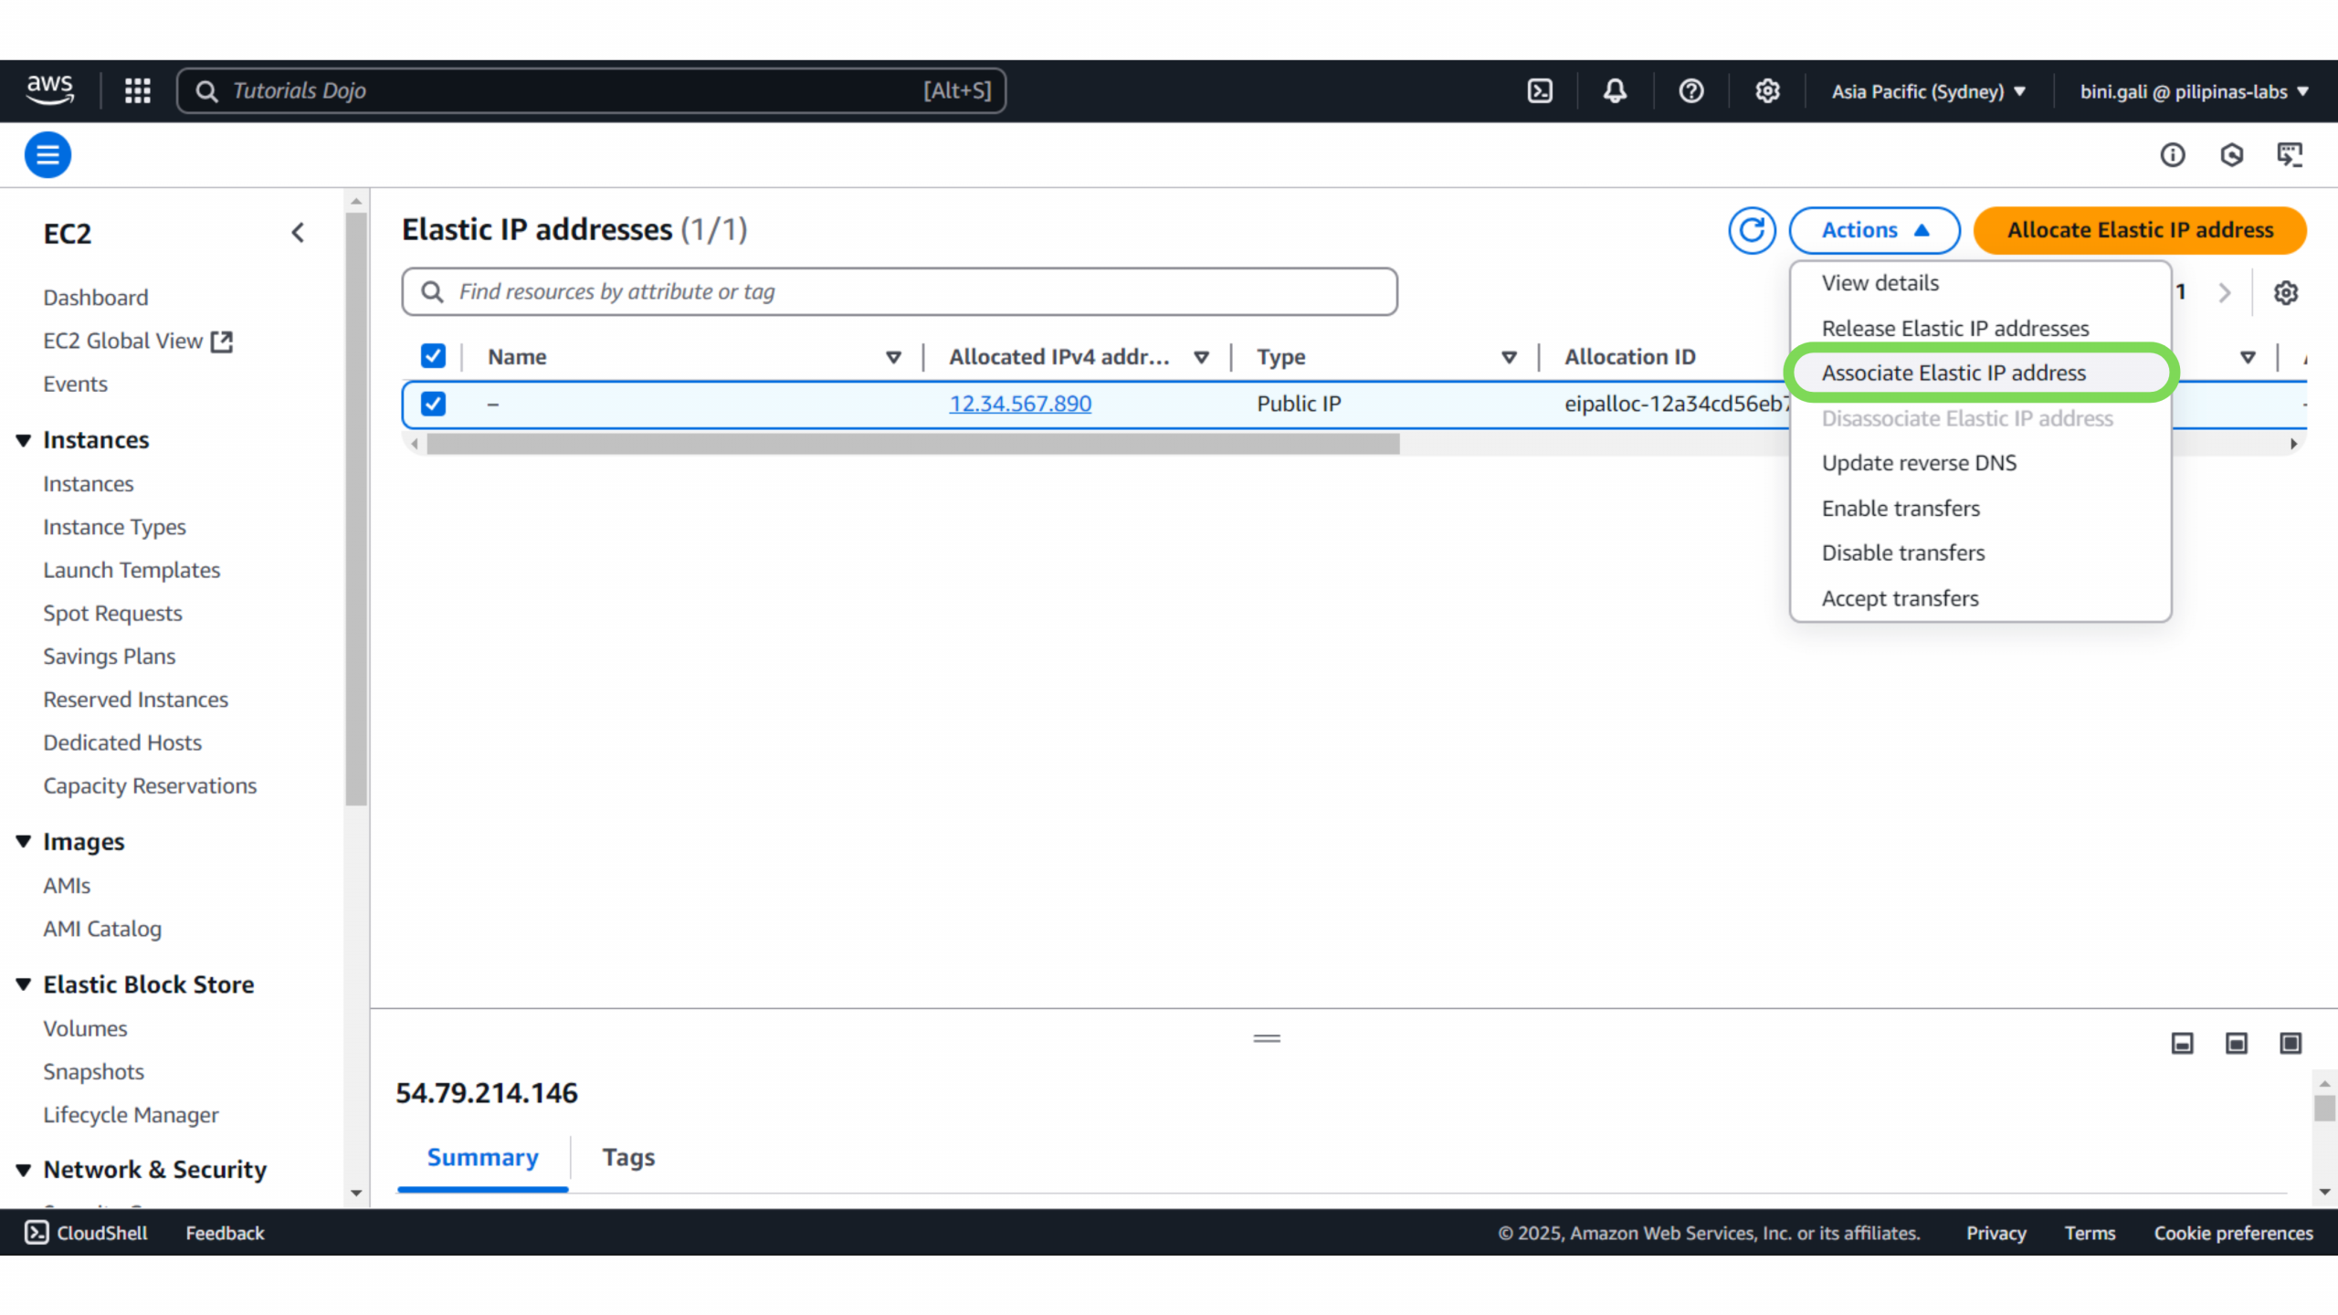2338x1315 pixels.
Task: Click Allocate Elastic IP address button
Action: (2139, 230)
